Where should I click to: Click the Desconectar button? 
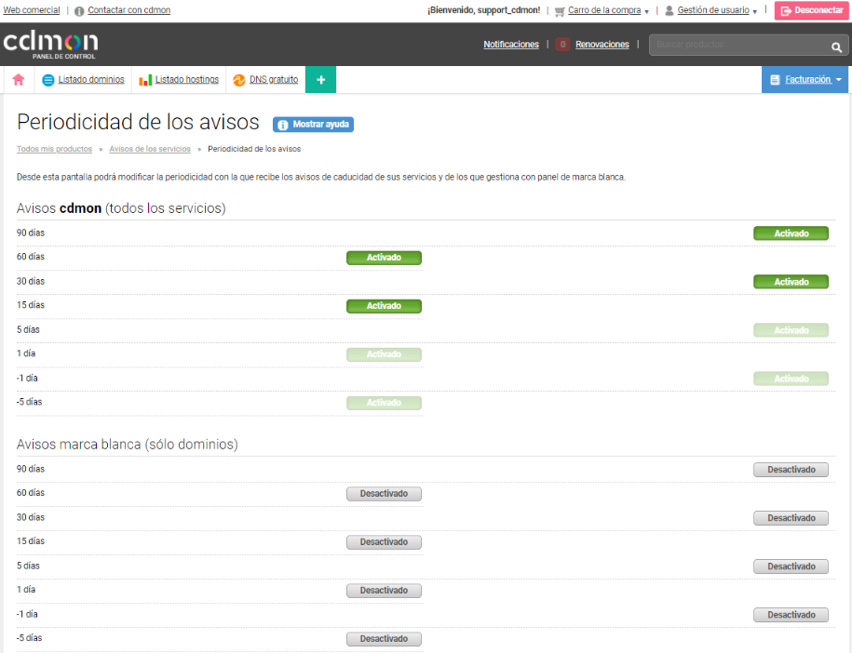tap(812, 10)
